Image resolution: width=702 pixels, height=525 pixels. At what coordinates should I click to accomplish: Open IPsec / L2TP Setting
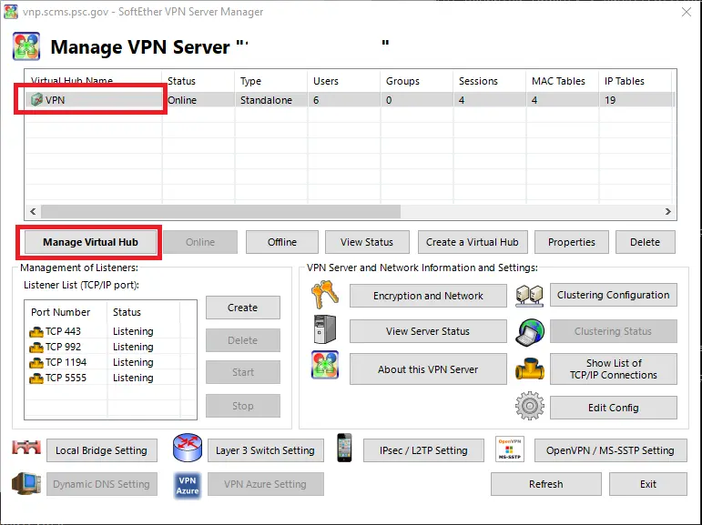423,450
